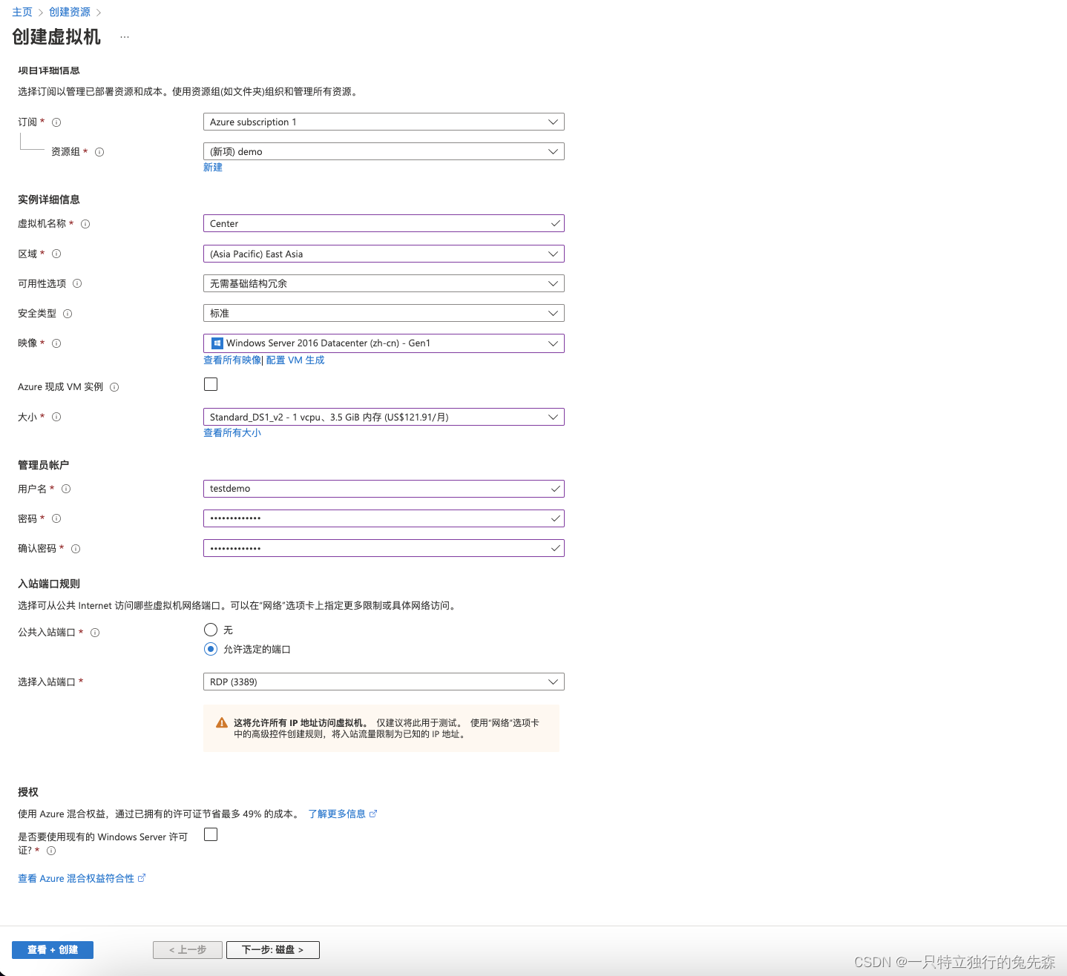Click info icon next to 密码
Viewport: 1067px width, 976px height.
tap(56, 518)
